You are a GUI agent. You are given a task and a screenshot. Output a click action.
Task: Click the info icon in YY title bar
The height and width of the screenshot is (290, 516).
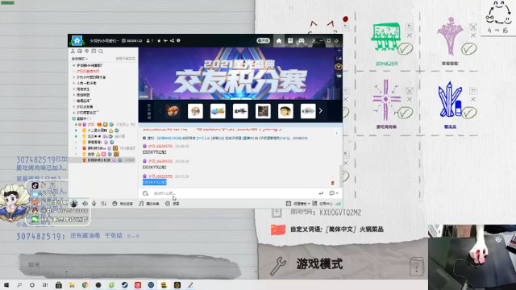pos(178,41)
